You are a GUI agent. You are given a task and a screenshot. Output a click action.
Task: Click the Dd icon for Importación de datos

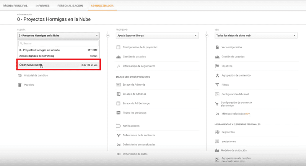119,154
